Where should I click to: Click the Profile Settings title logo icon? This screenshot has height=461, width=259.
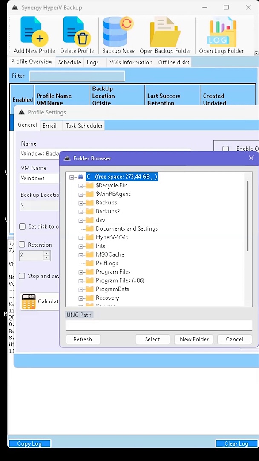tap(21, 112)
